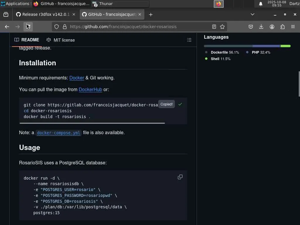Open a new tab with the plus button

[151, 15]
